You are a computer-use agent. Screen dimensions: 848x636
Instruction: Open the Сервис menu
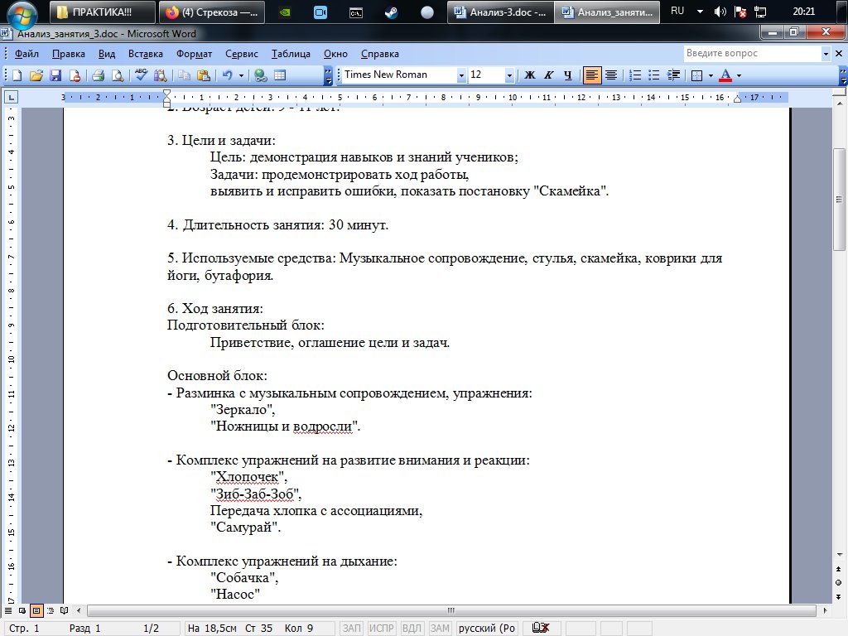click(x=241, y=54)
